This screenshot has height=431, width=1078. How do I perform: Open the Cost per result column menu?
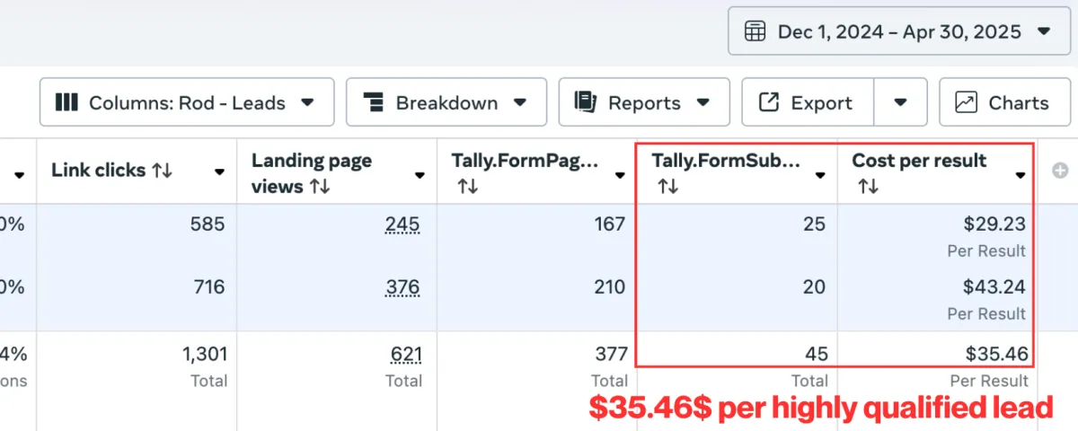1021,175
